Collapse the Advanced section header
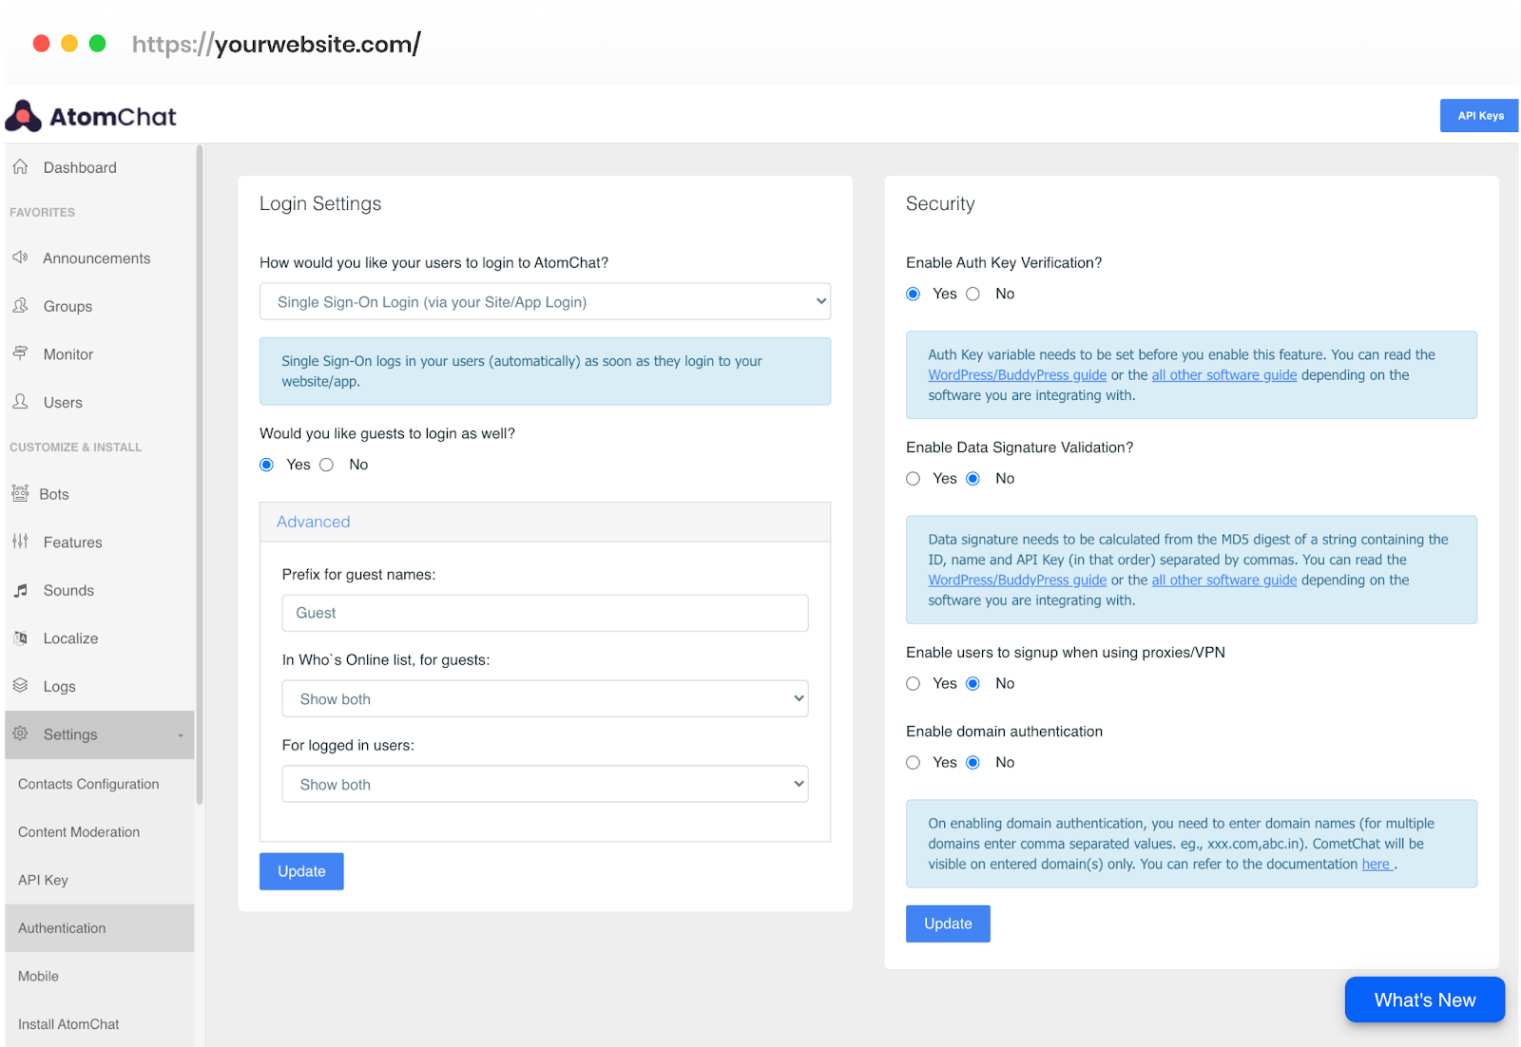This screenshot has width=1521, height=1047. [x=545, y=522]
